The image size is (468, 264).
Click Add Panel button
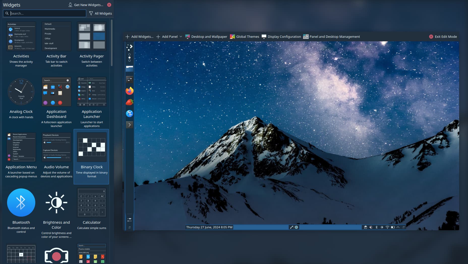coord(167,37)
